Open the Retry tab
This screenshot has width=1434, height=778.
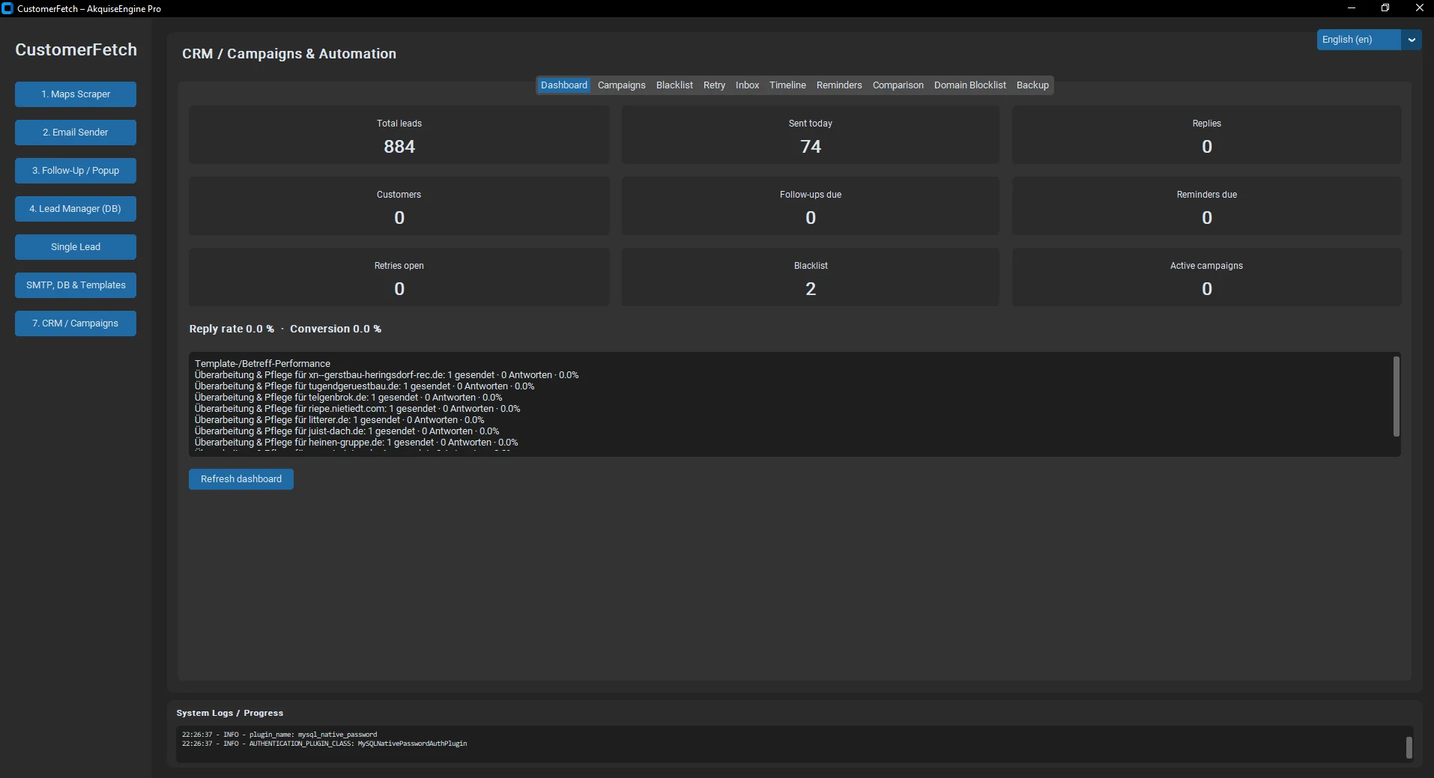pyautogui.click(x=714, y=85)
